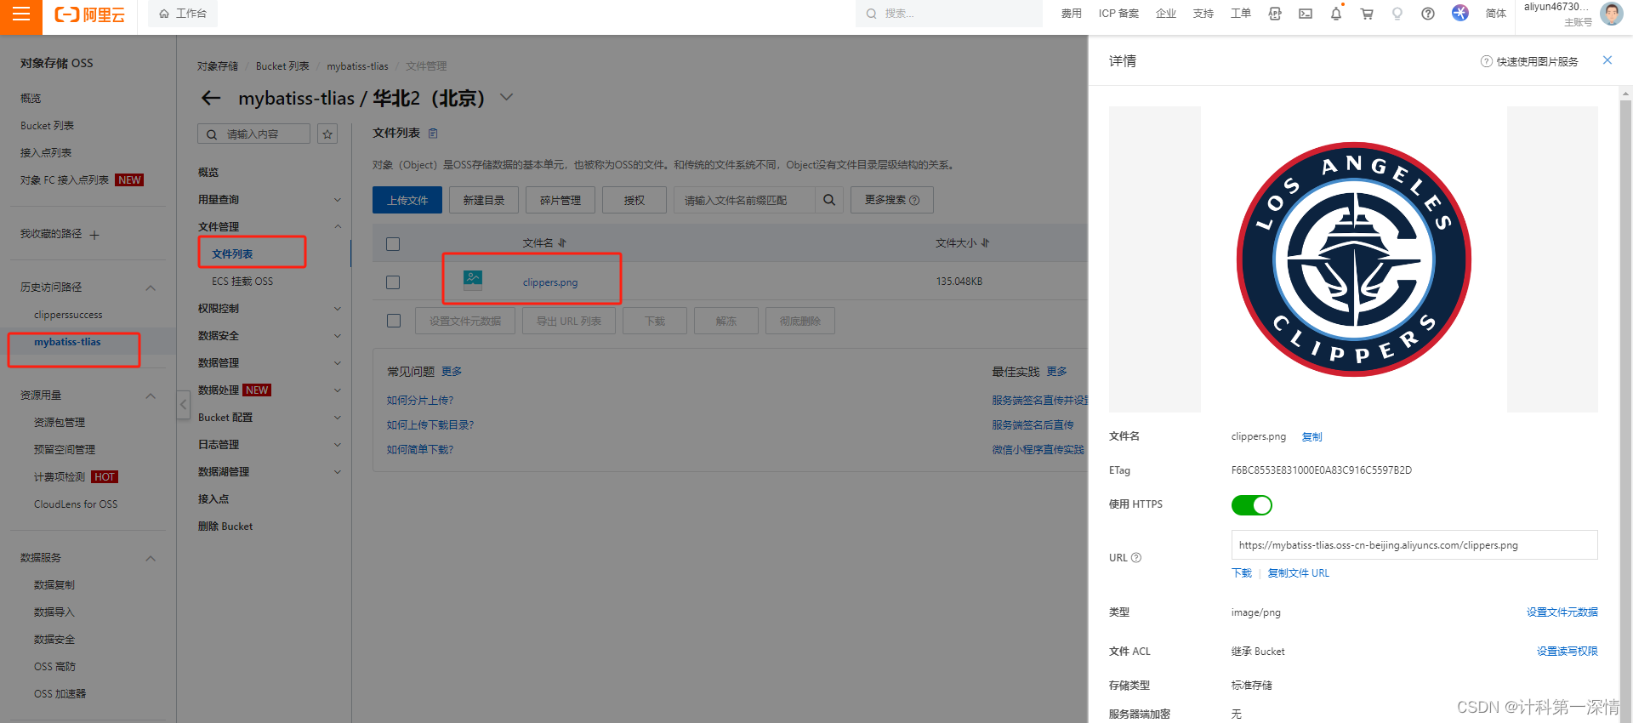Click the 新建目录 button
Image resolution: width=1633 pixels, height=723 pixels.
click(484, 200)
